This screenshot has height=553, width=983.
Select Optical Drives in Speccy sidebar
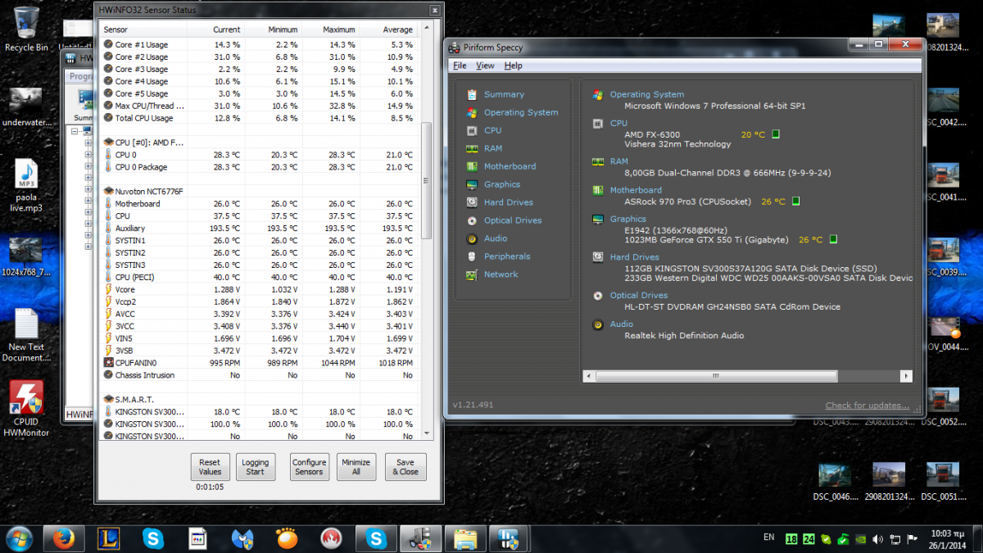(512, 220)
